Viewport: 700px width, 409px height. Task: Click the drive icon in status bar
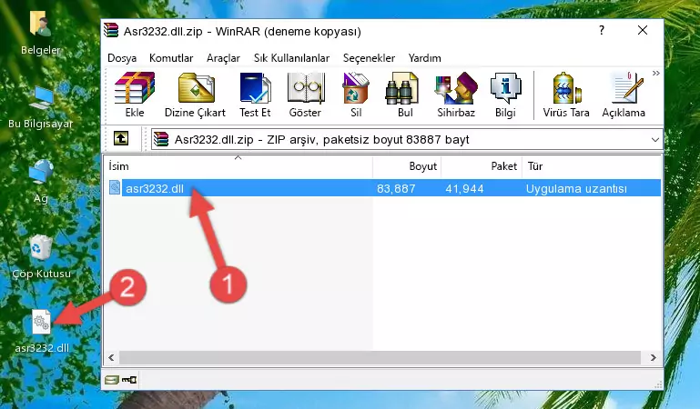(x=112, y=380)
